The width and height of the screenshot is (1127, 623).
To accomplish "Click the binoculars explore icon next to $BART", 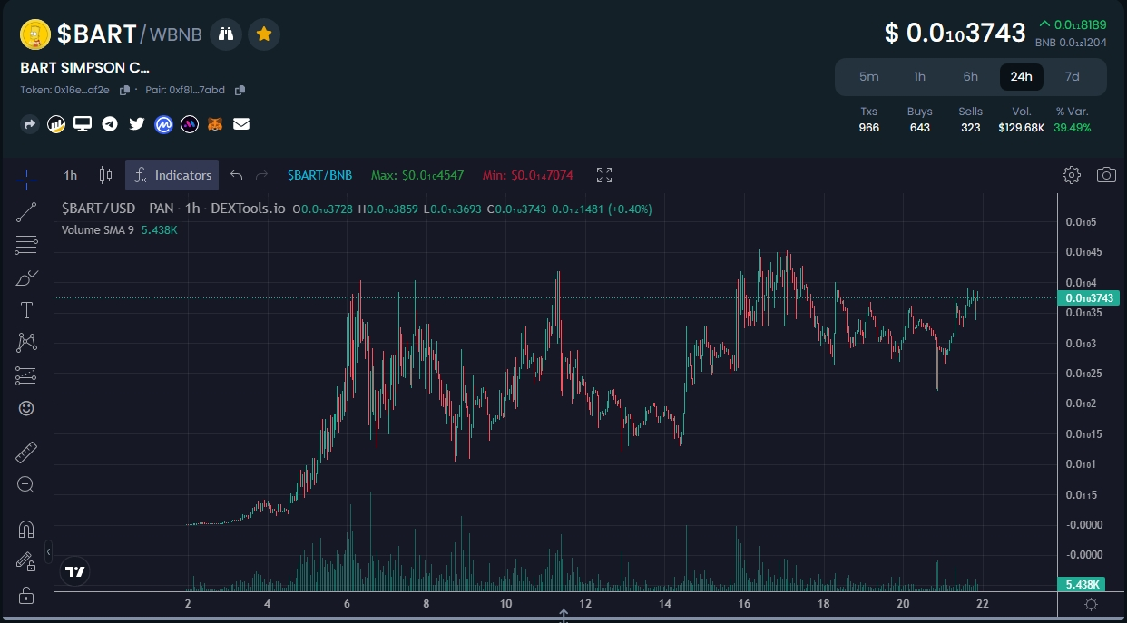I will tap(226, 34).
